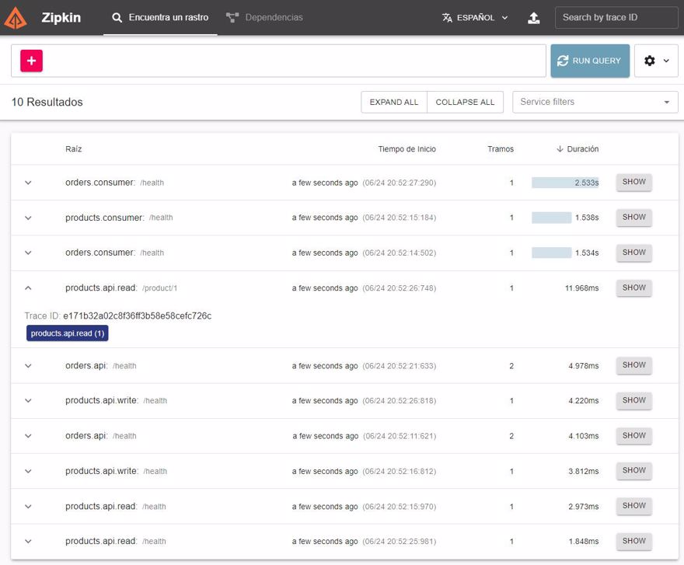
Task: Click timestamp 06/24 20:52:15:970
Action: click(x=400, y=507)
